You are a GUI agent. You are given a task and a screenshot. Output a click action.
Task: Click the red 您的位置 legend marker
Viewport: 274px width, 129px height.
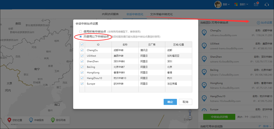pos(9,120)
